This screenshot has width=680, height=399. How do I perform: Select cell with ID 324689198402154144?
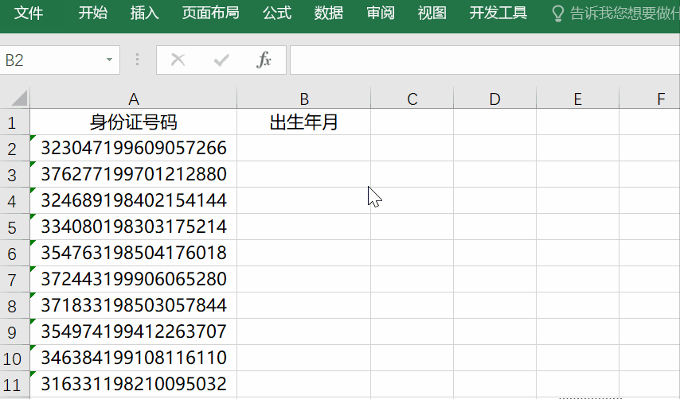coord(133,200)
